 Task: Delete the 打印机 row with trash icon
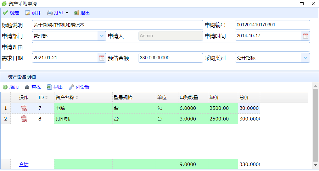pos(24,119)
